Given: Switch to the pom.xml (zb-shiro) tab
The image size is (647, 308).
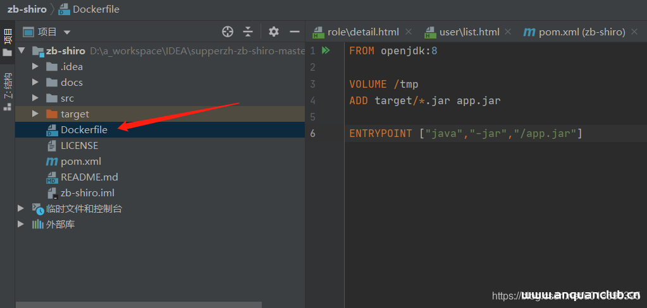Looking at the screenshot, I should click(581, 32).
